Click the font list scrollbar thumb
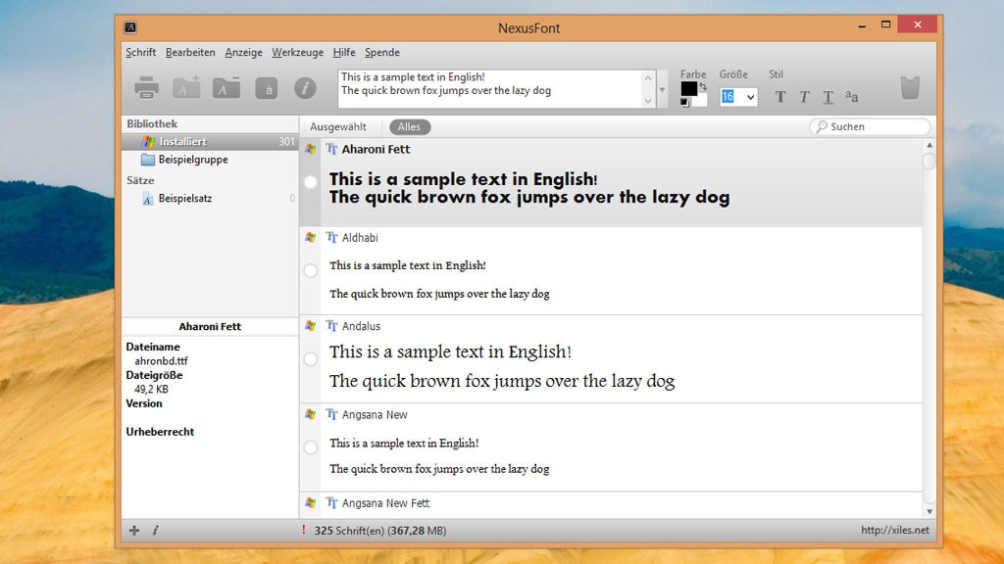 [929, 162]
